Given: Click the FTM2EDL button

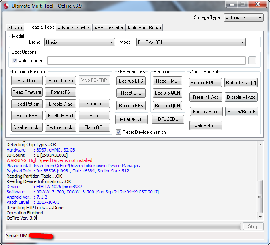Looking at the screenshot, I should click(131, 120).
